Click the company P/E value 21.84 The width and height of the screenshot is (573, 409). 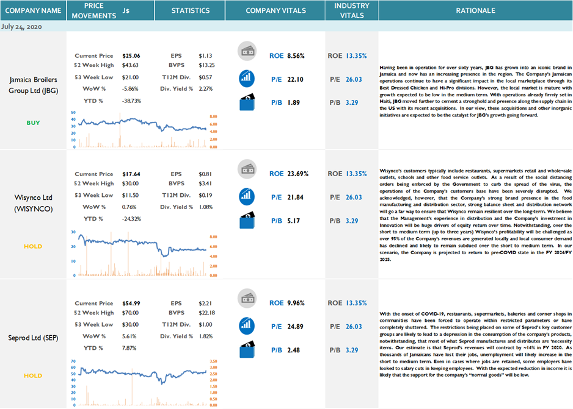295,197
